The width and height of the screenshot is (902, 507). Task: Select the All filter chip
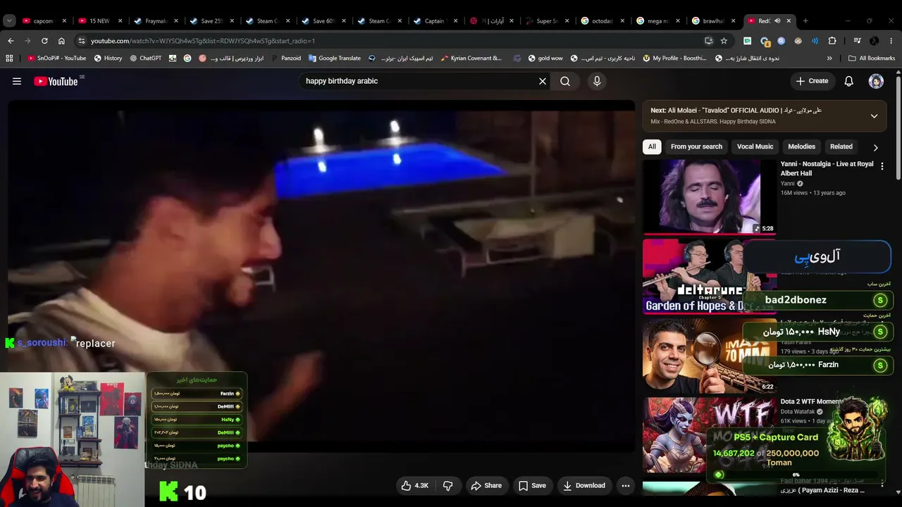point(652,146)
